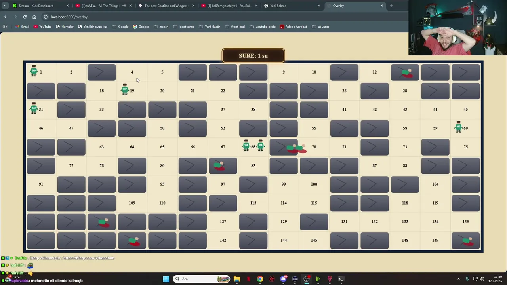Open the Chrome apps grid shortcut
The width and height of the screenshot is (507, 285).
click(x=5, y=27)
